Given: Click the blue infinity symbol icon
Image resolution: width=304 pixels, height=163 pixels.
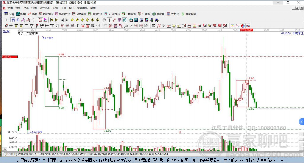Looking at the screenshot, I should [x=248, y=26].
